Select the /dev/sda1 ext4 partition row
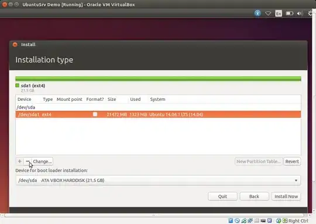316x224 pixels. pos(158,114)
